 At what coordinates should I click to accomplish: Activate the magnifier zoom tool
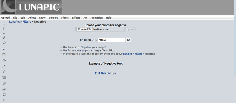point(4,43)
